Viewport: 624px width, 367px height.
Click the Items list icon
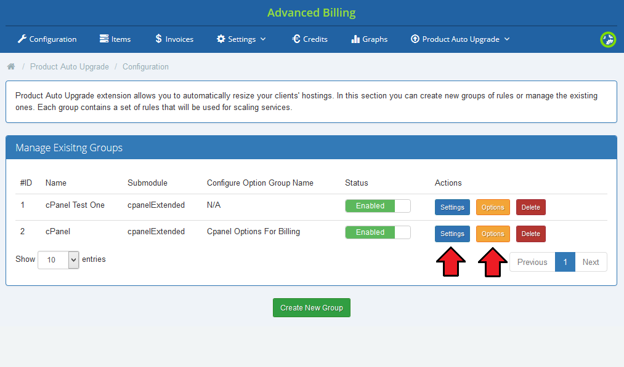coord(104,39)
